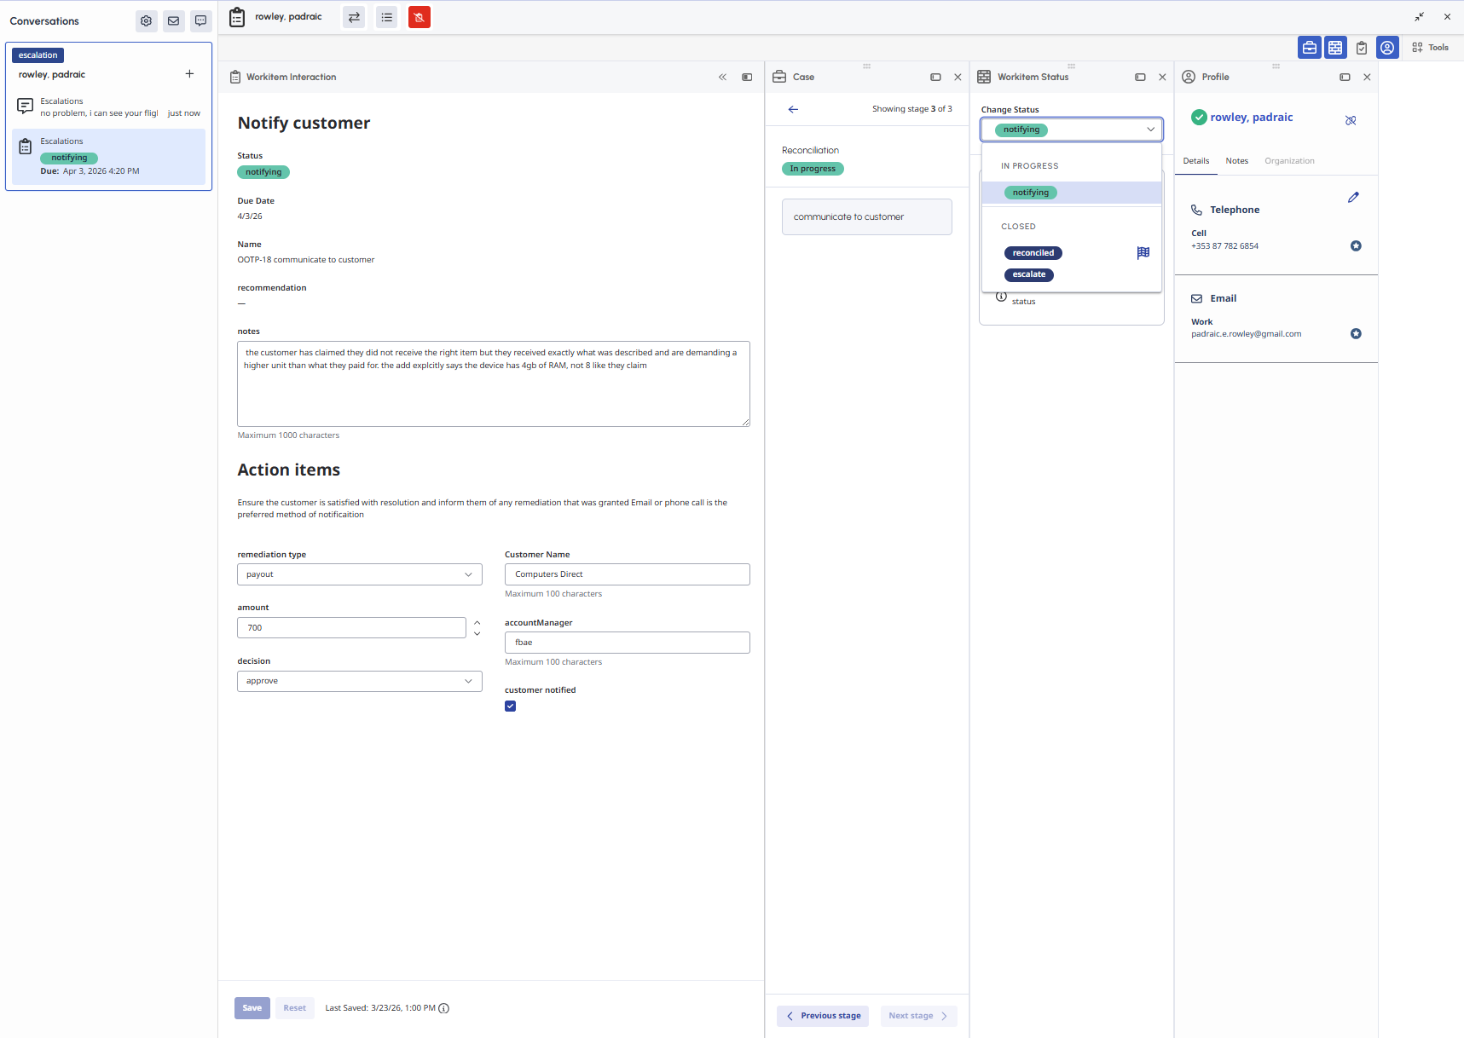Click the unlink contact icon in Profile
The width and height of the screenshot is (1464, 1038).
(x=1351, y=120)
